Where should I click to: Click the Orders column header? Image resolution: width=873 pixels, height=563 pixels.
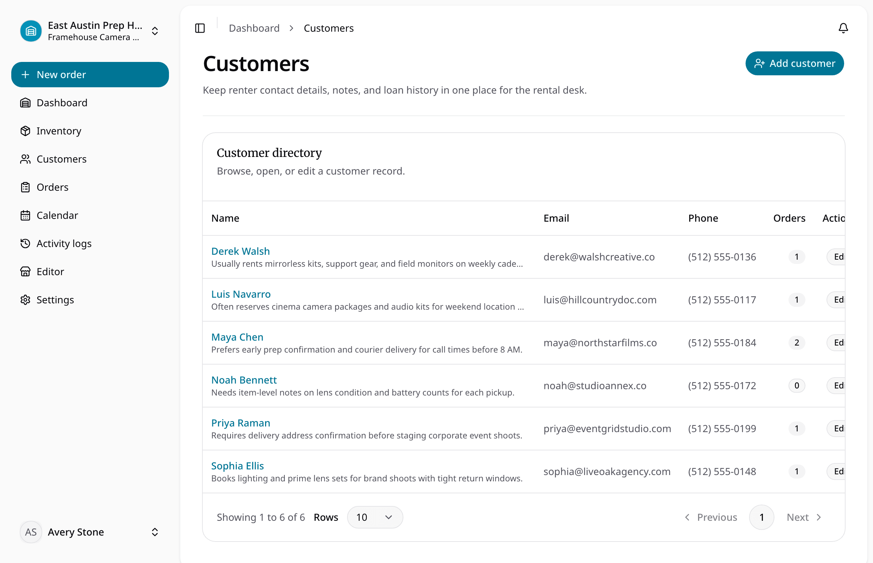pyautogui.click(x=789, y=218)
